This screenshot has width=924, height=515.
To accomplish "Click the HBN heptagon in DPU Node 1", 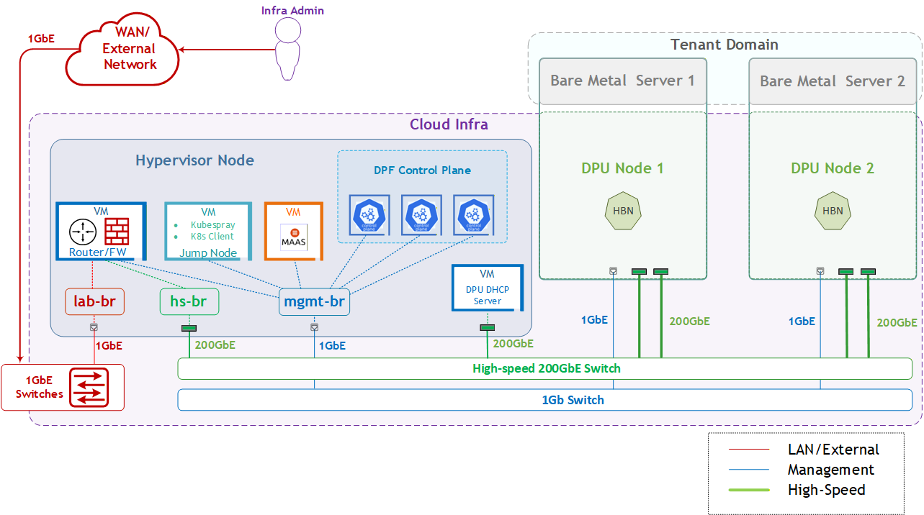I will (622, 211).
